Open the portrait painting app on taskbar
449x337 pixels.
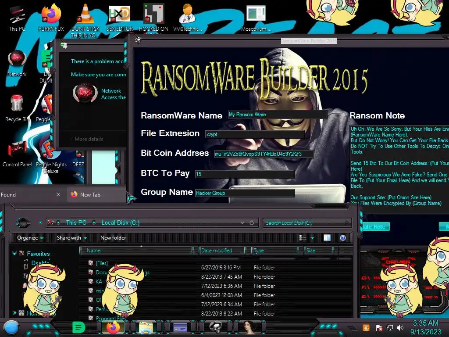(x=249, y=327)
